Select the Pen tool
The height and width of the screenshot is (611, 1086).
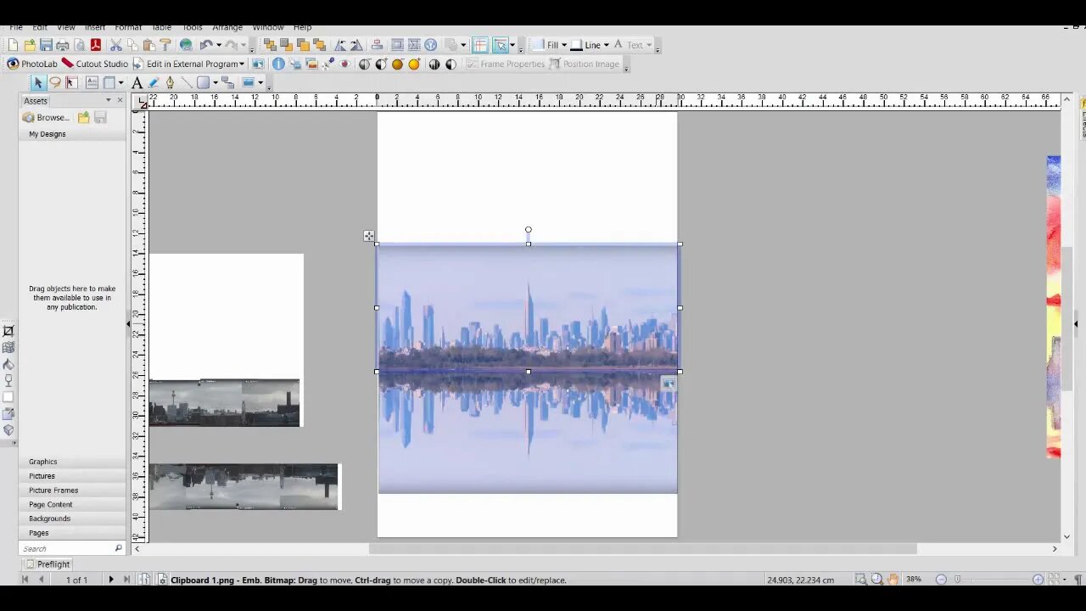point(170,82)
